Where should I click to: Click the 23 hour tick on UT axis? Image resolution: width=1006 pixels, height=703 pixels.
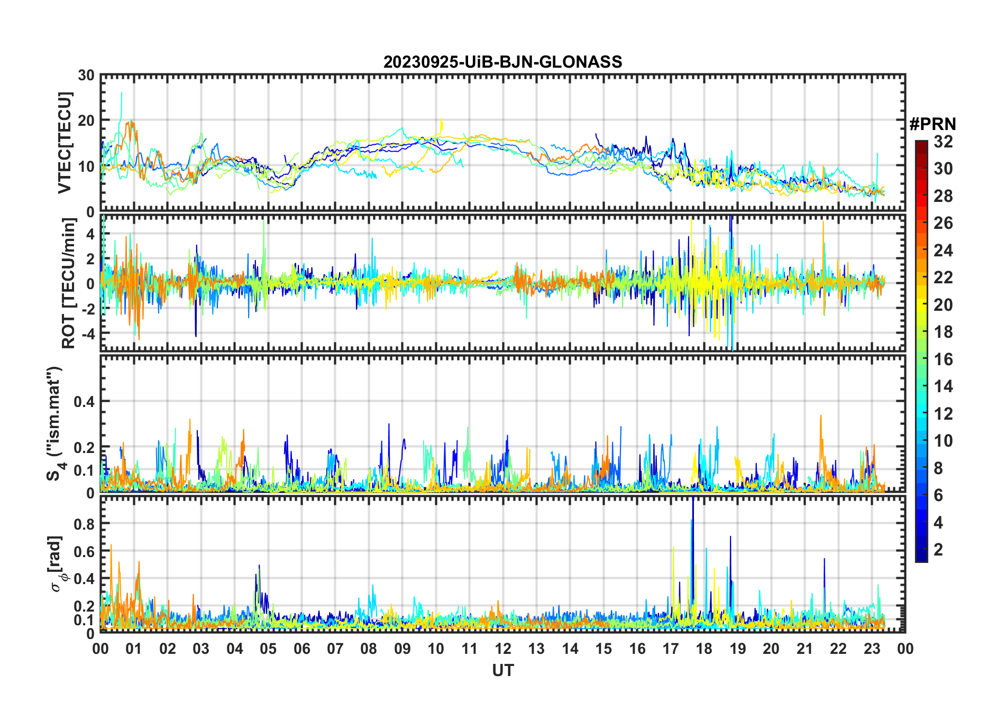[872, 649]
